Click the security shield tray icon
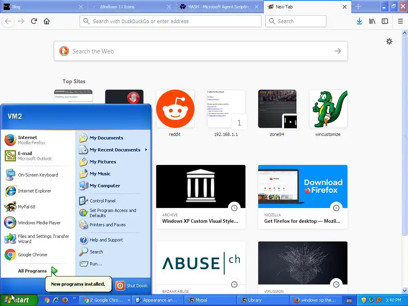 [364, 300]
